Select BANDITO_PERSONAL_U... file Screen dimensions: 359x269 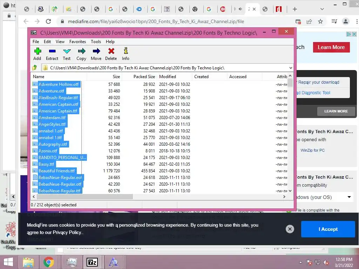point(62,157)
